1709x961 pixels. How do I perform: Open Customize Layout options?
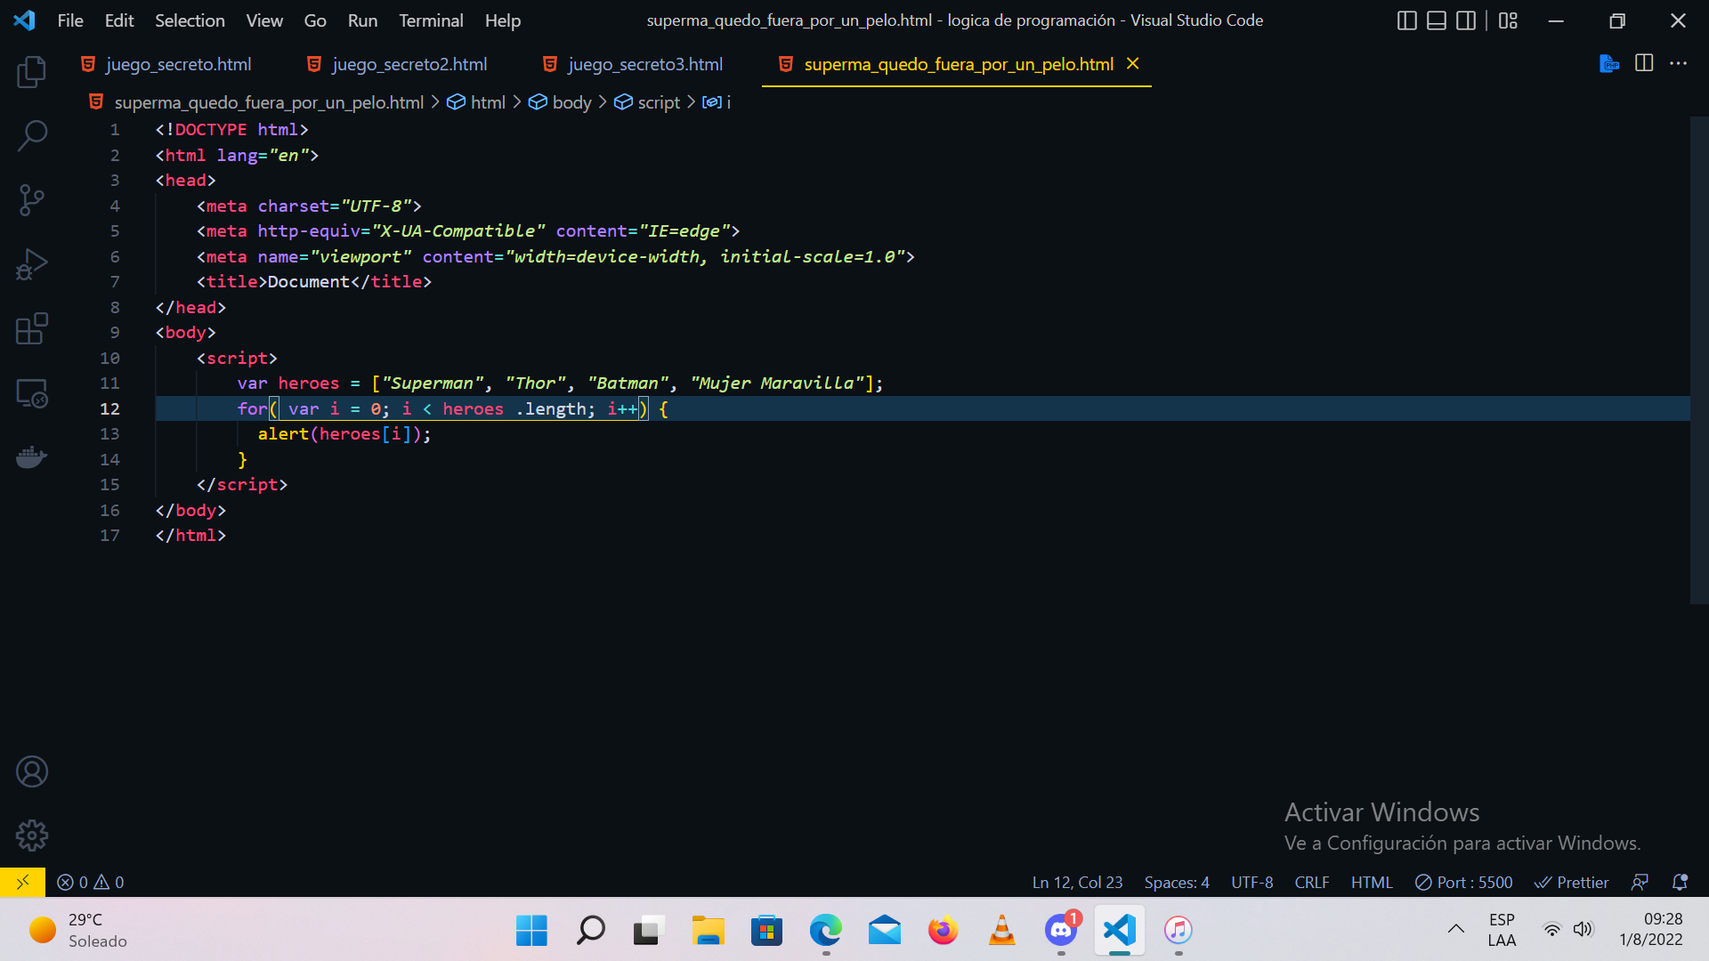(1508, 20)
